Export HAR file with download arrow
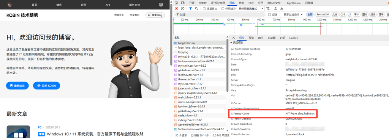 tap(281, 8)
